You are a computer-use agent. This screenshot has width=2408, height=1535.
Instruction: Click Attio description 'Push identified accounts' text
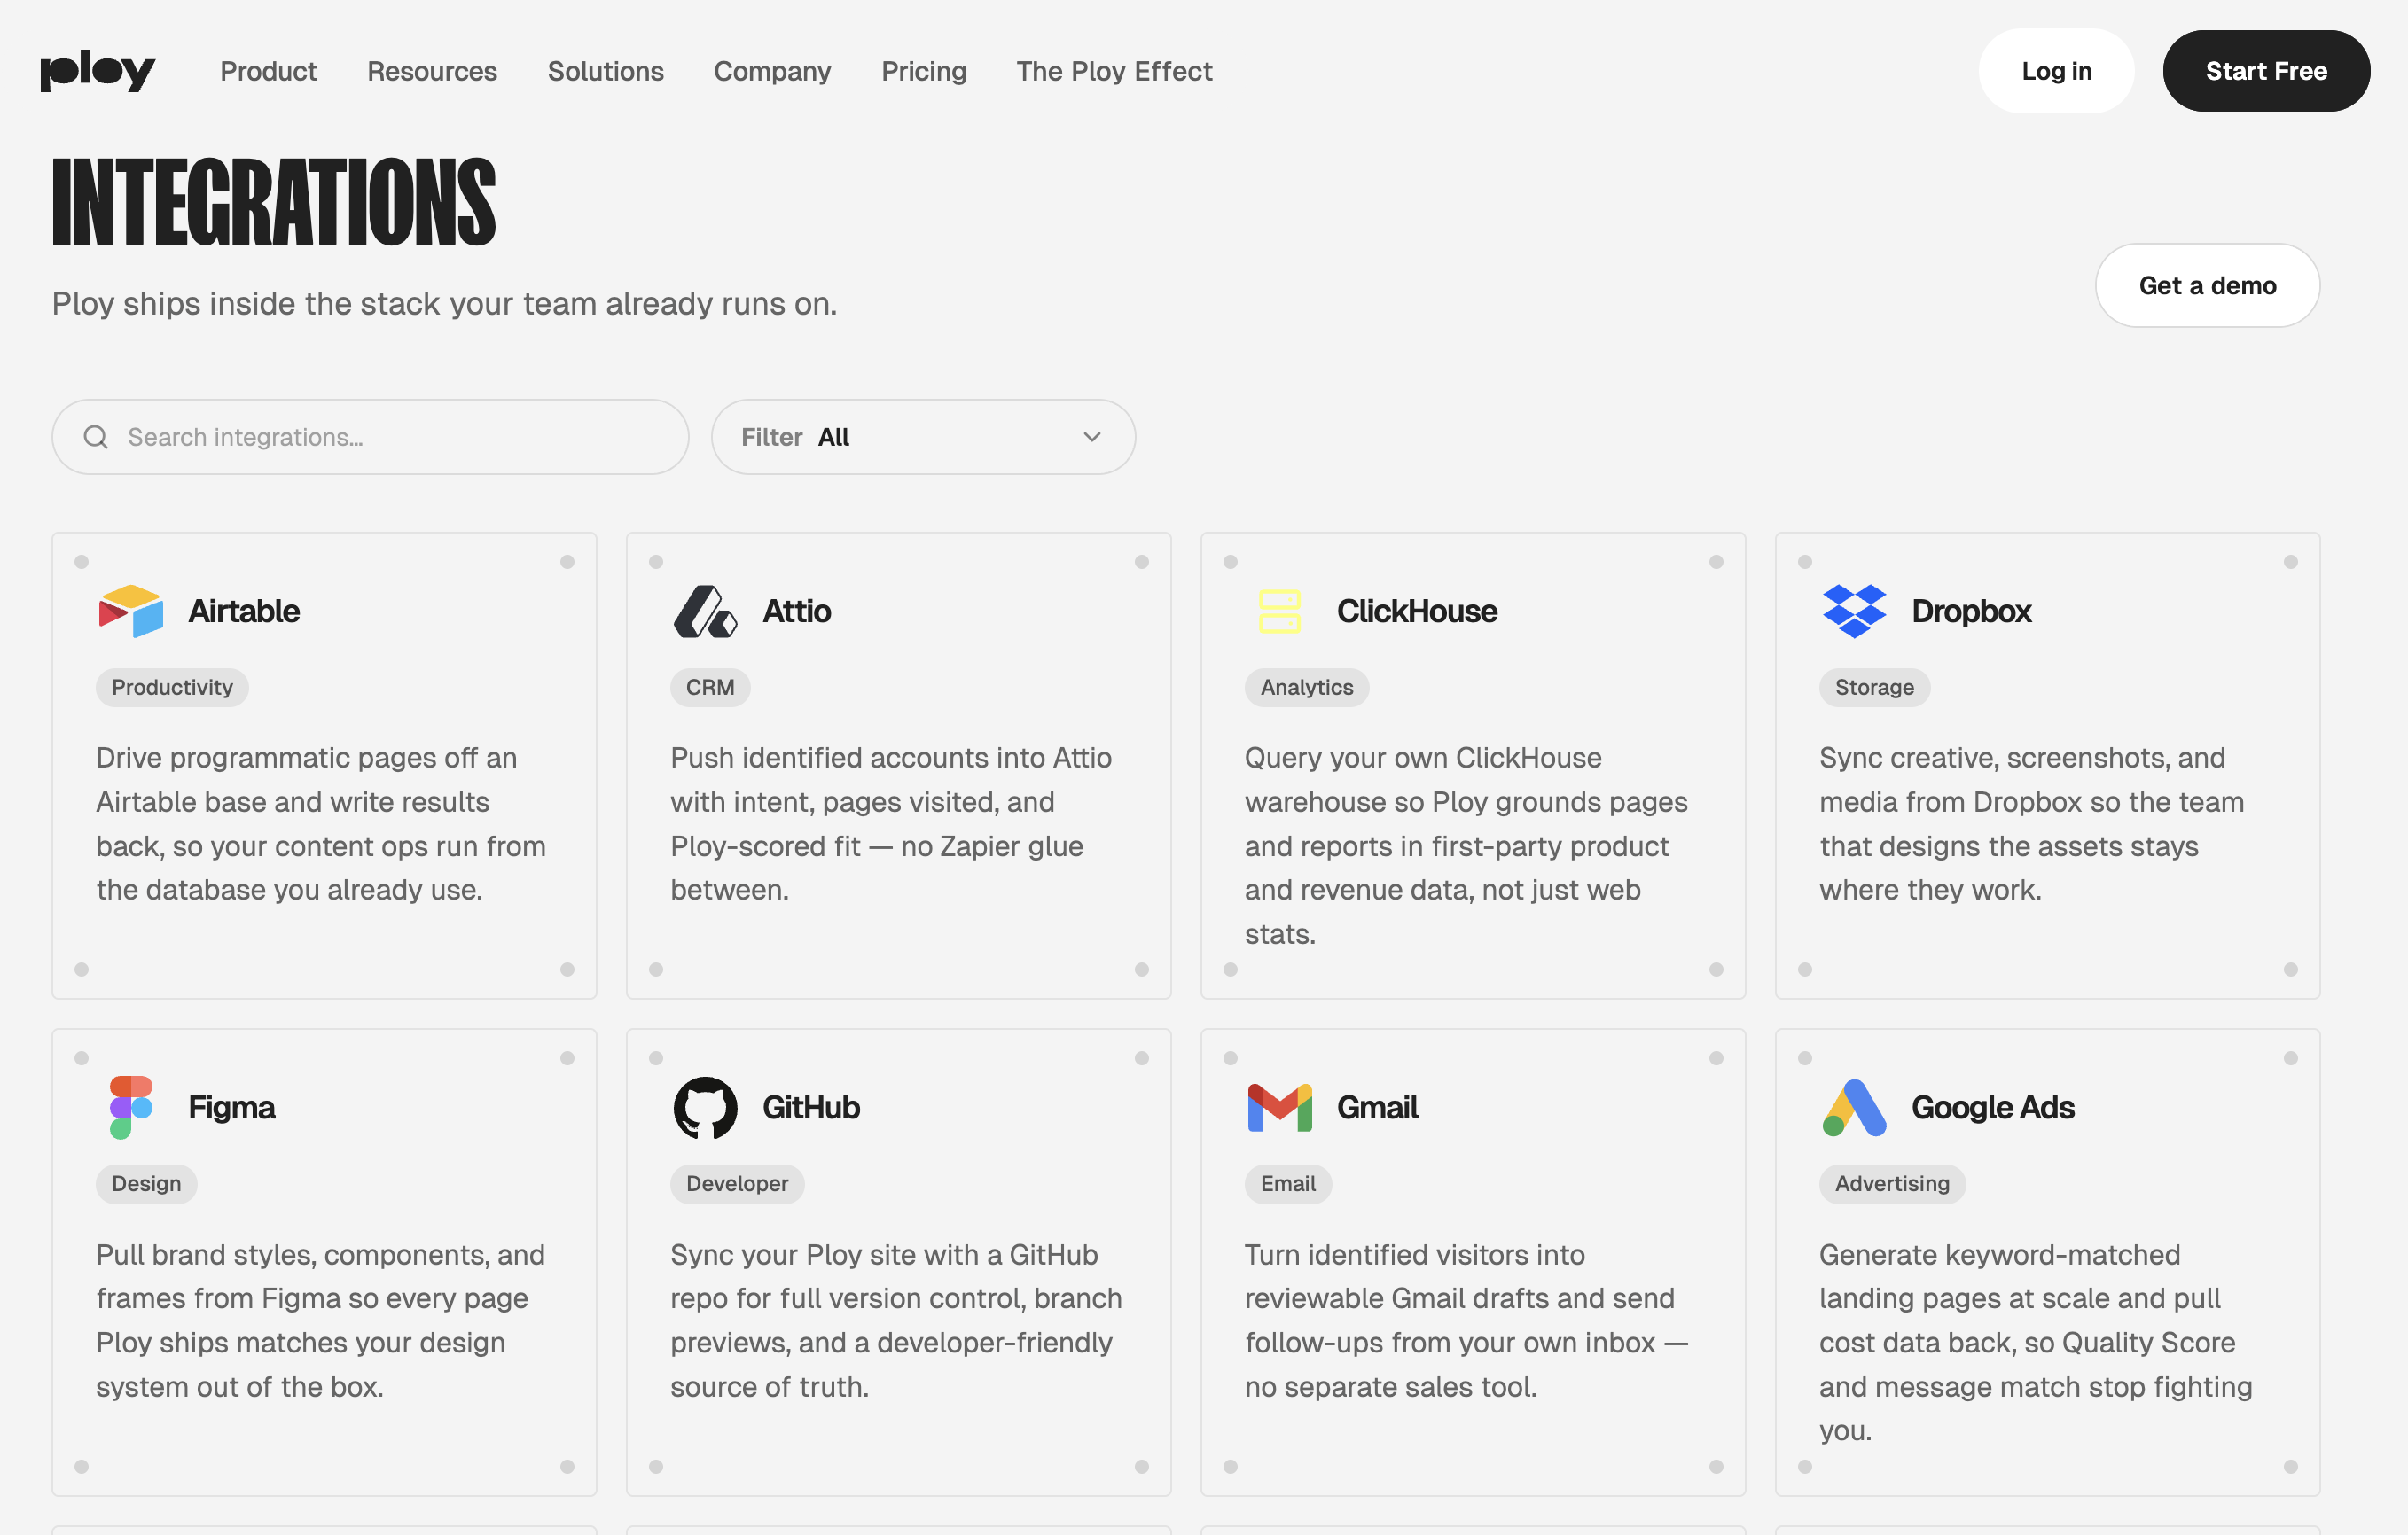(x=890, y=823)
